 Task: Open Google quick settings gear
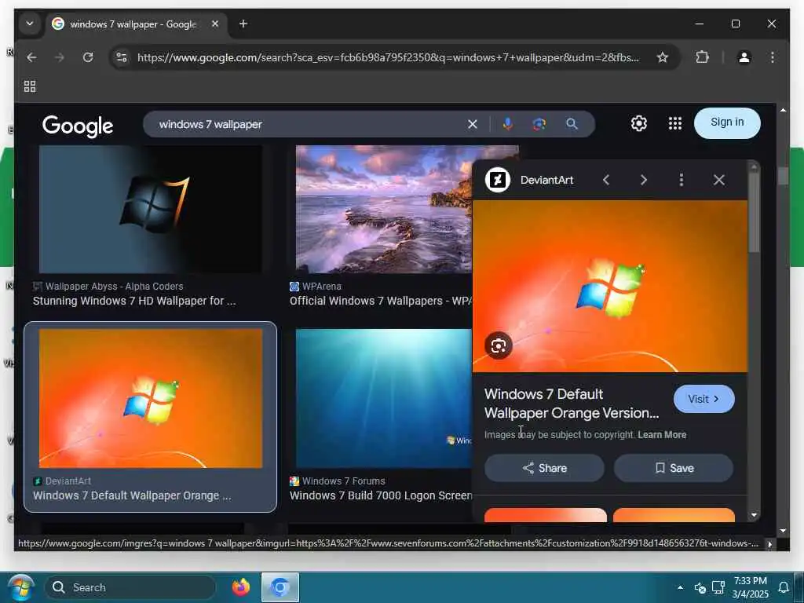click(639, 123)
